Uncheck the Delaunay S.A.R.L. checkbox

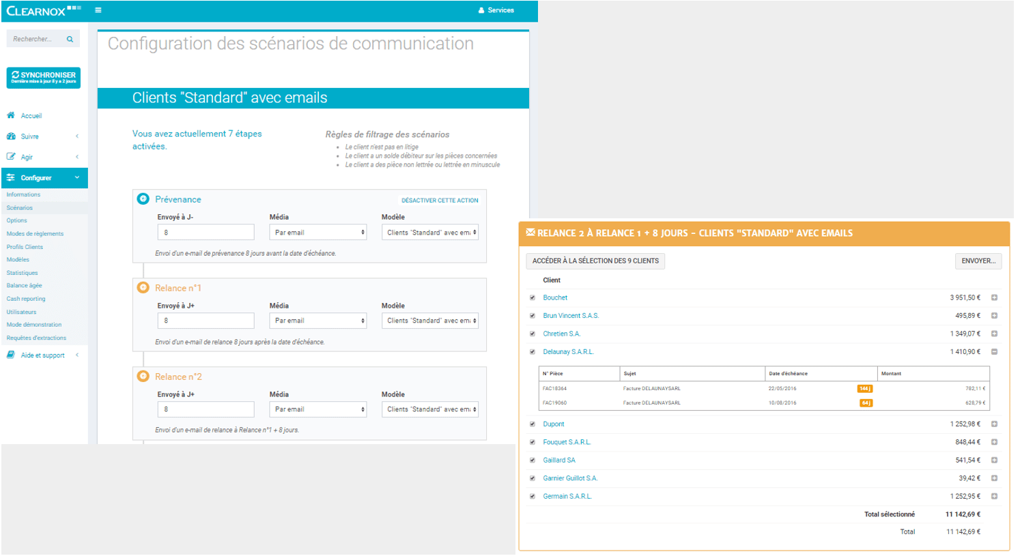click(x=533, y=352)
